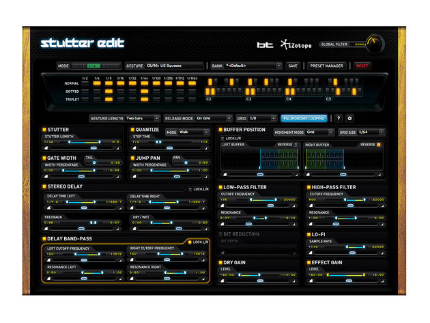Screen dimensions: 430x323
Task: Click the Bit Reduction curve start icon
Action: click(x=223, y=253)
